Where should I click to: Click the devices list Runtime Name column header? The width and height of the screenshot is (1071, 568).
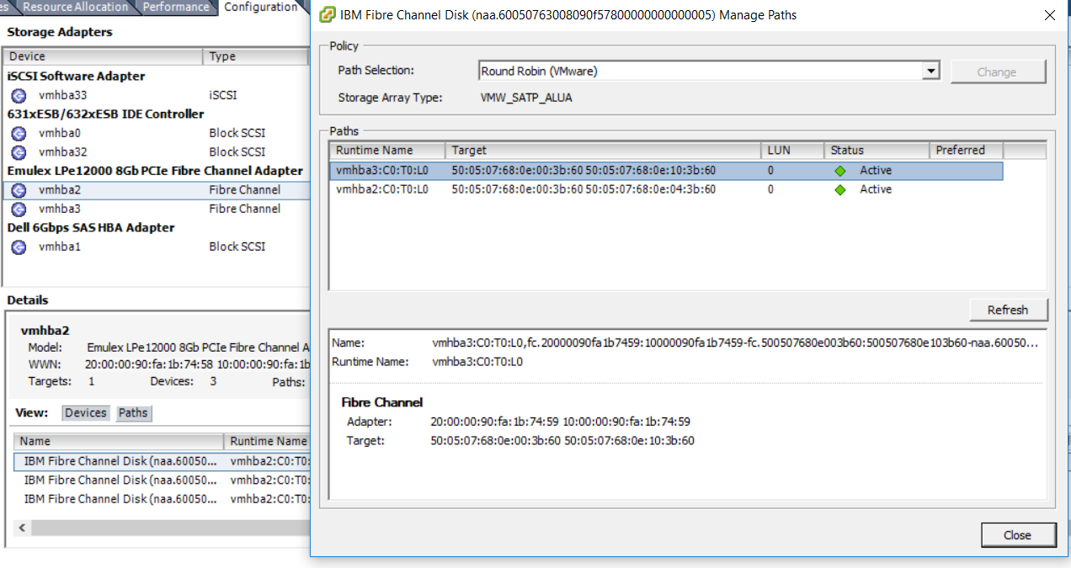[268, 441]
